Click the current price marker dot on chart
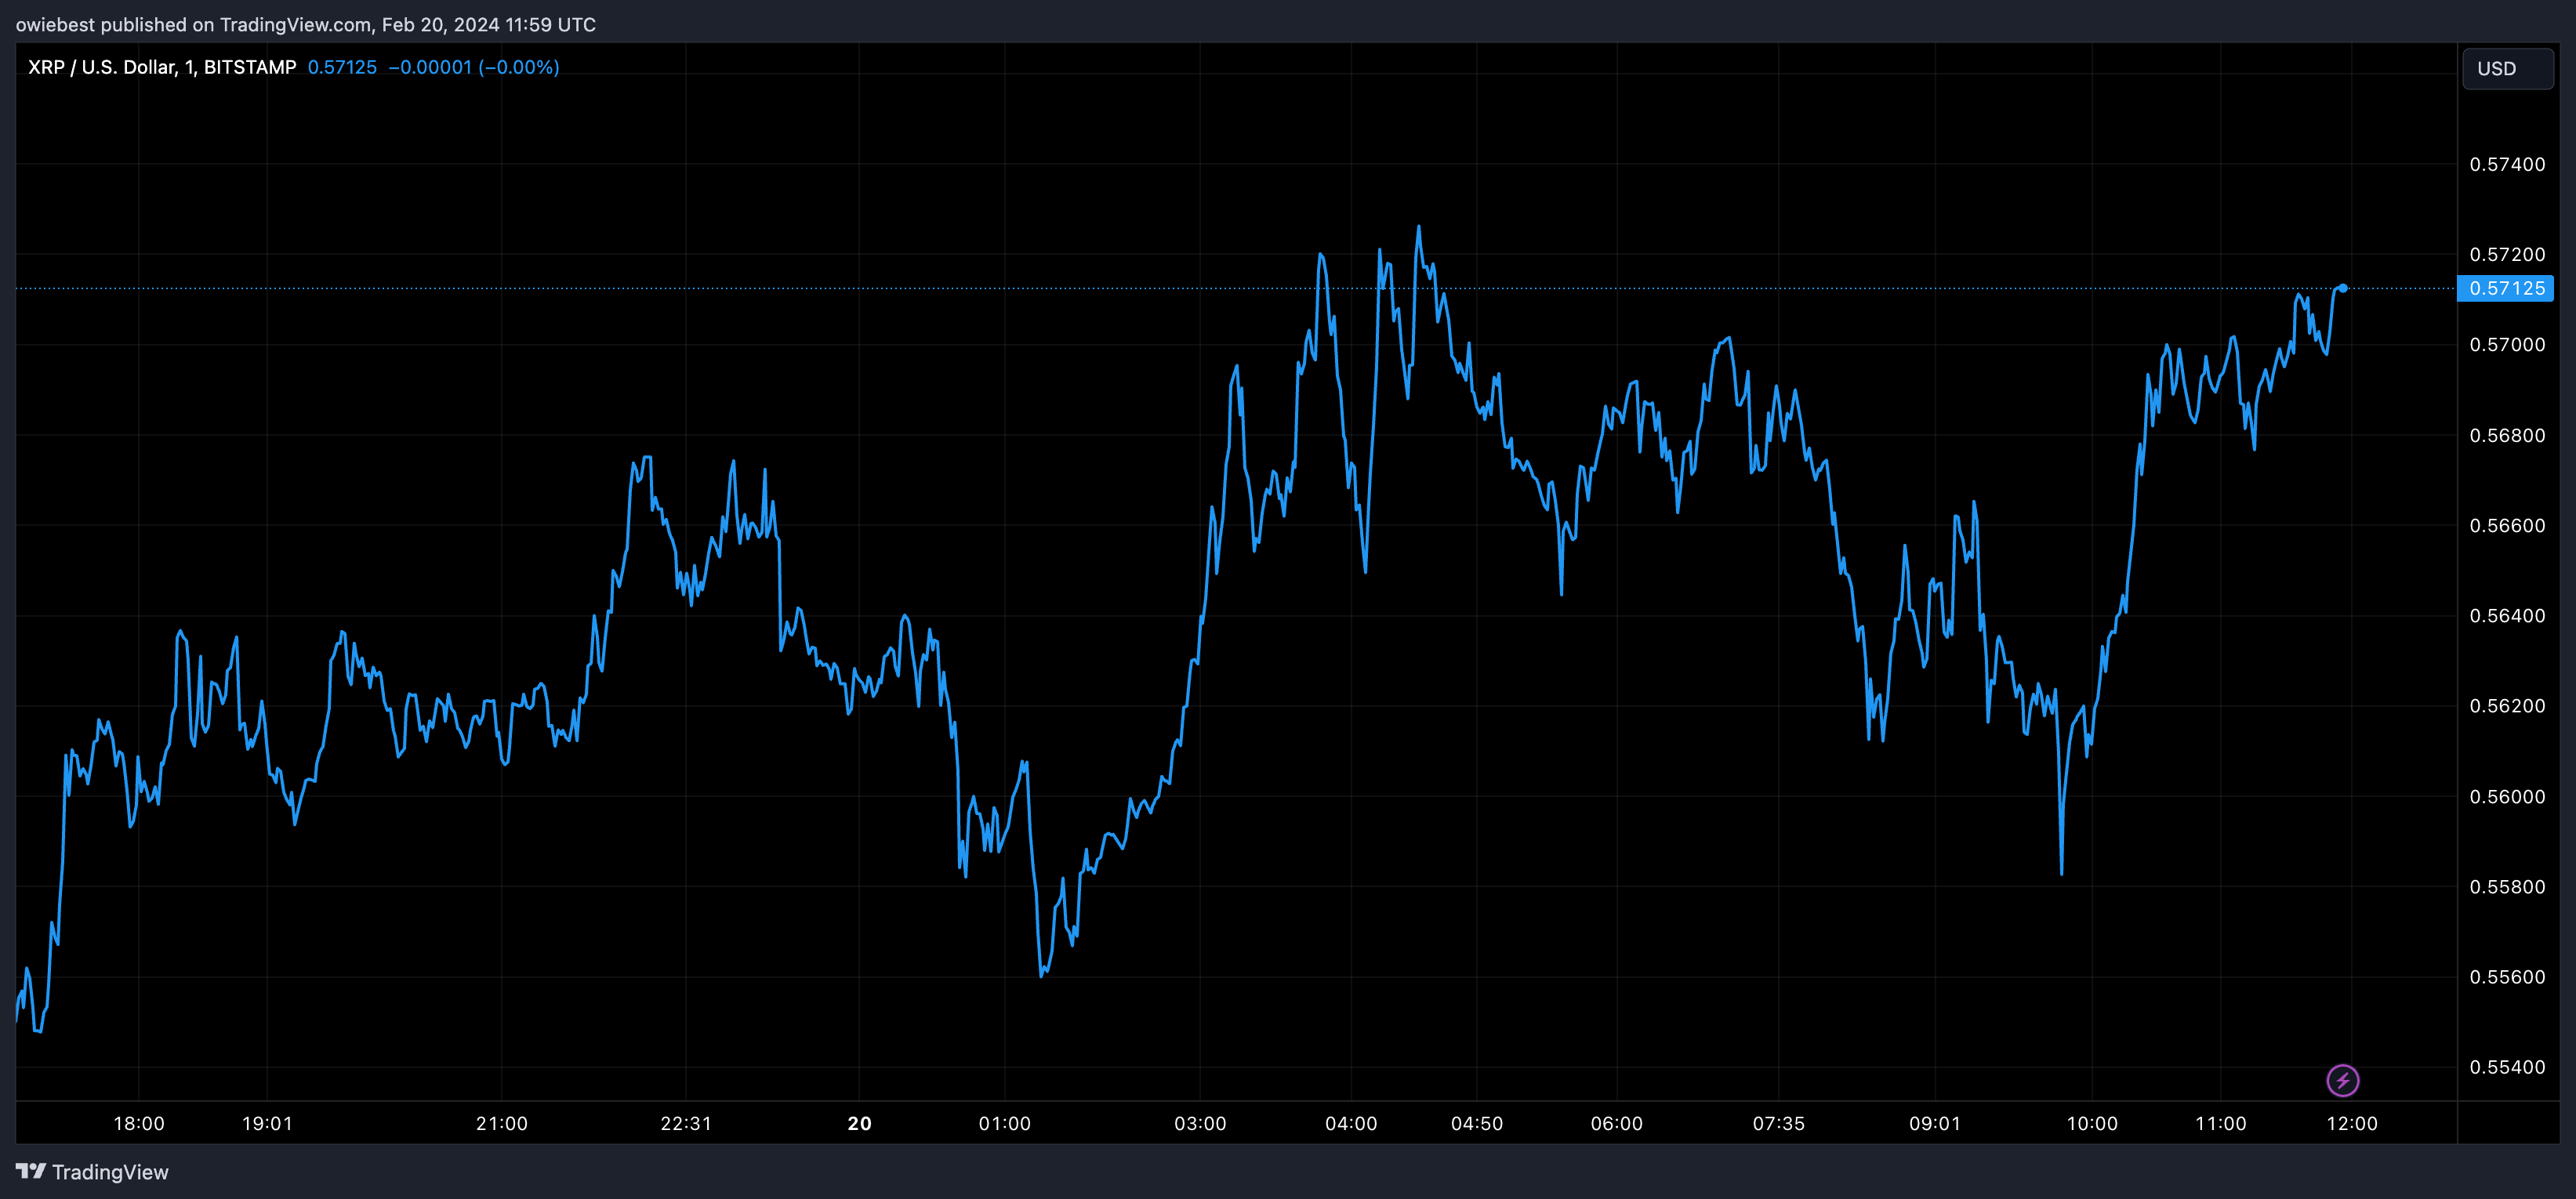Image resolution: width=2576 pixels, height=1199 pixels. click(2342, 289)
